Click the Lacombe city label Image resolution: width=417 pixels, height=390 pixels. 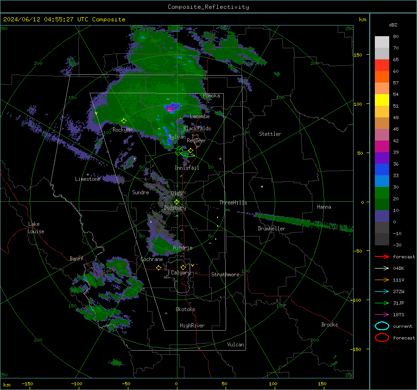[x=200, y=116]
